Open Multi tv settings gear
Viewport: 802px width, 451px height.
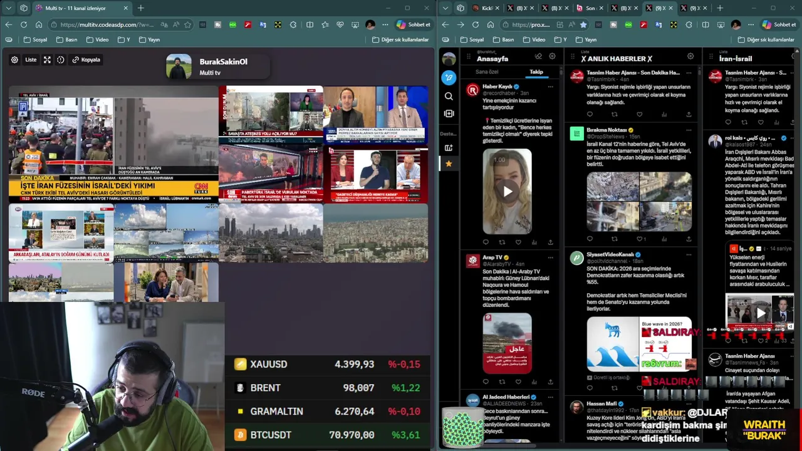point(14,60)
